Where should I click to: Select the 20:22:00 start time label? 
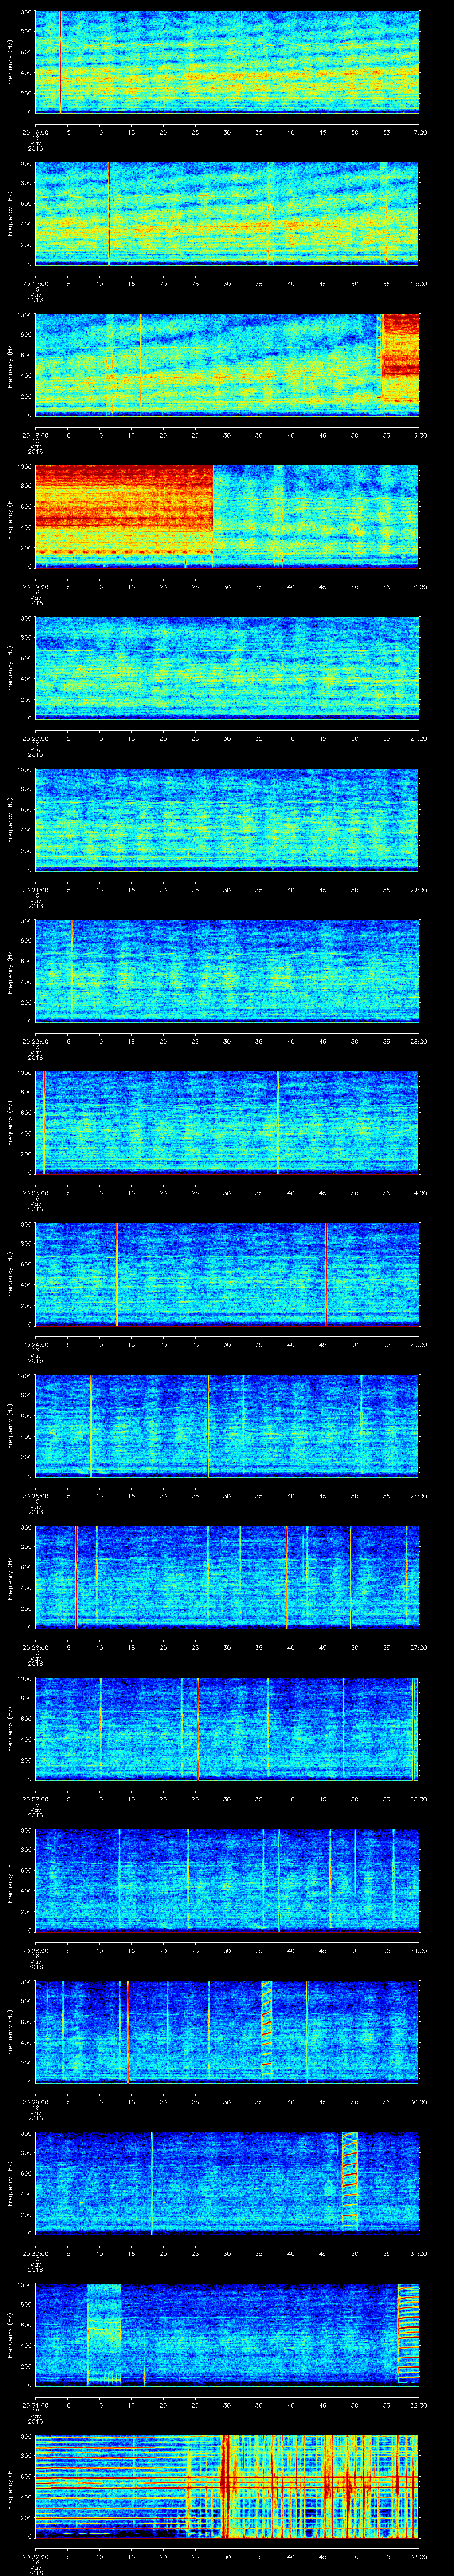pyautogui.click(x=35, y=1041)
